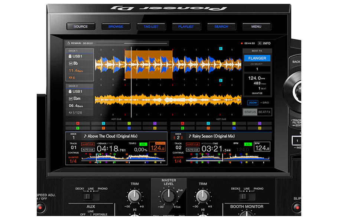This screenshot has height=219, width=338.
Task: Trigger Deck 2 hot cue D
Action: [260, 123]
